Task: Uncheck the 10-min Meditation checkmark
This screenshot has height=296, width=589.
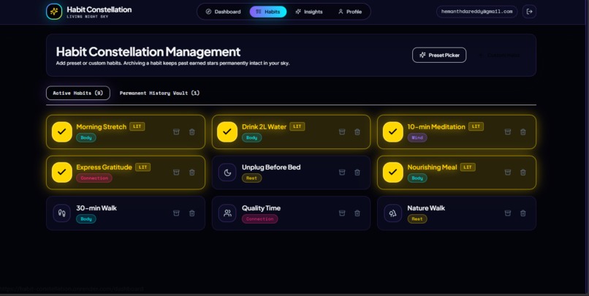Action: click(x=393, y=132)
